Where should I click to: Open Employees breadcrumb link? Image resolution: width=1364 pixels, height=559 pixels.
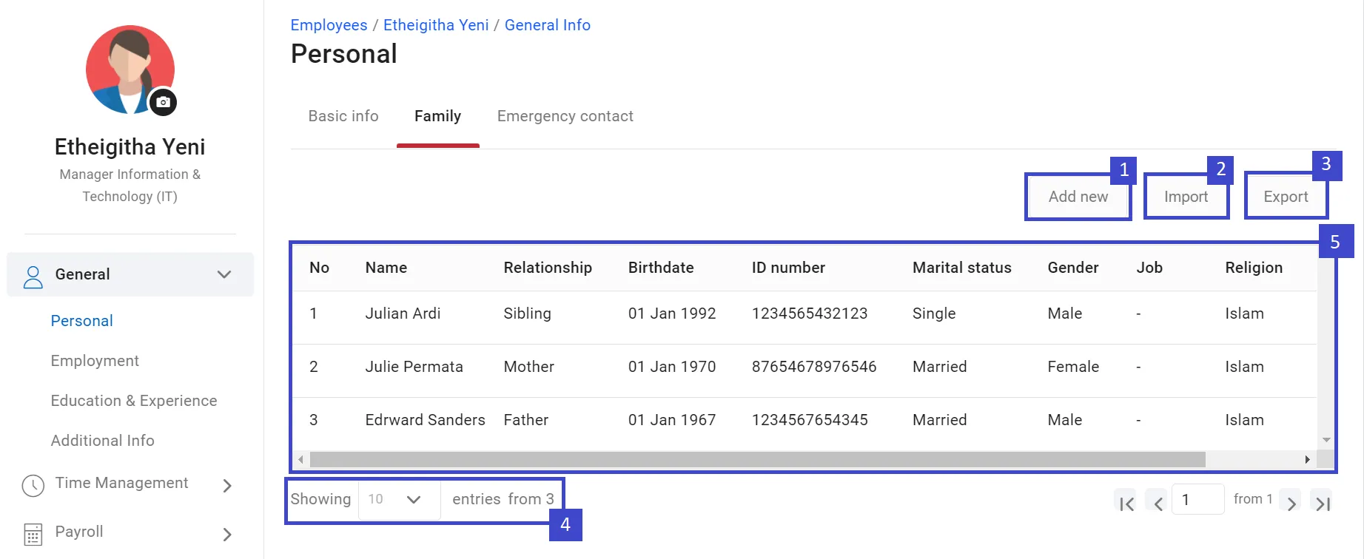329,25
